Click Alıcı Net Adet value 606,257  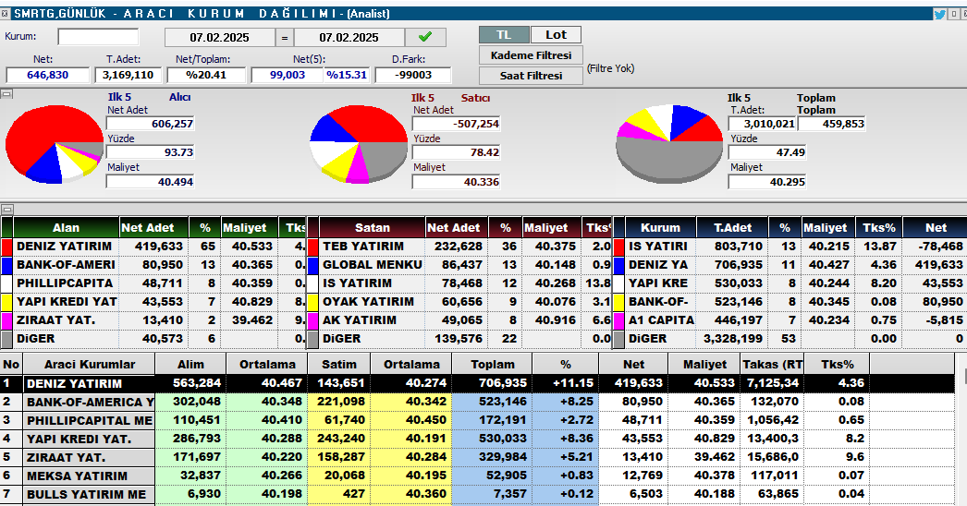click(151, 124)
